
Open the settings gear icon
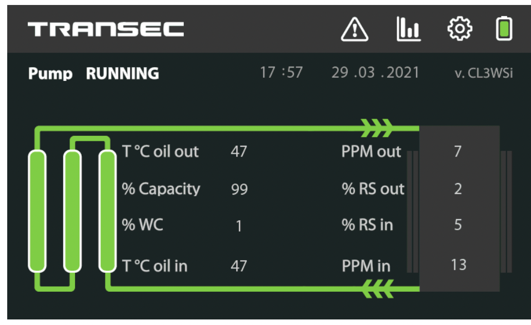point(459,29)
